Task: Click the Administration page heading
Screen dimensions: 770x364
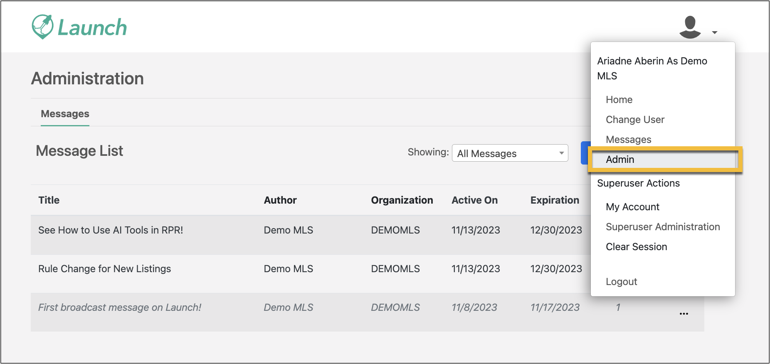Action: 87,79
